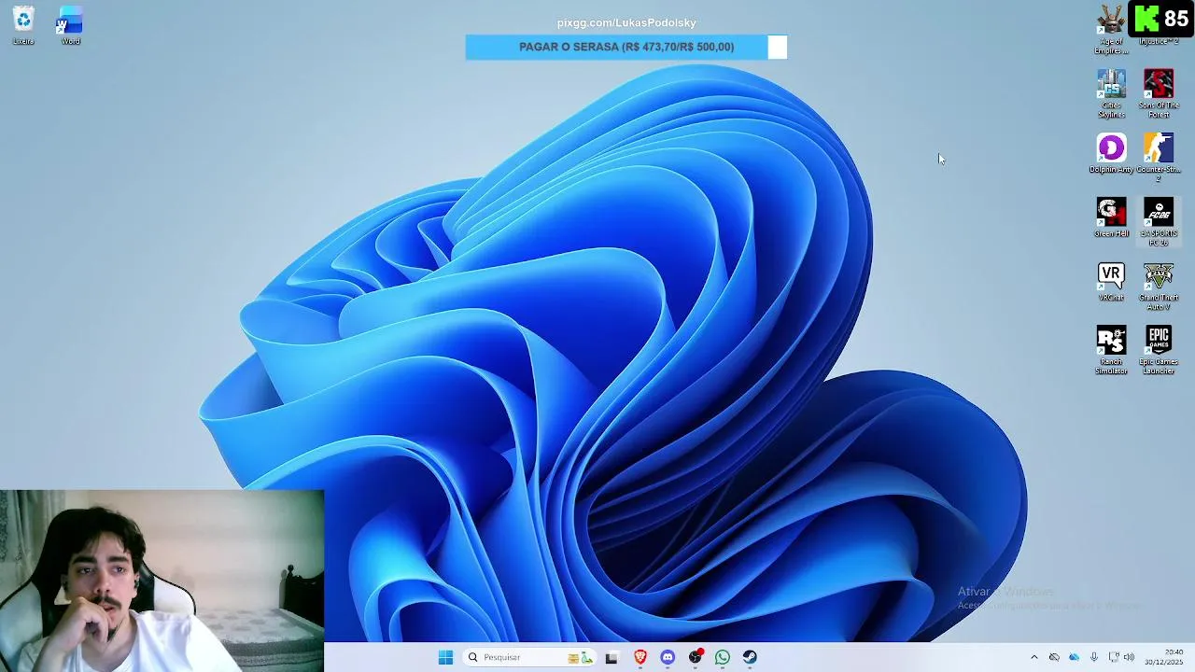Screen dimensions: 1195x672
Task: Select the Dolphin Anty desktop icon
Action: [x=1111, y=154]
